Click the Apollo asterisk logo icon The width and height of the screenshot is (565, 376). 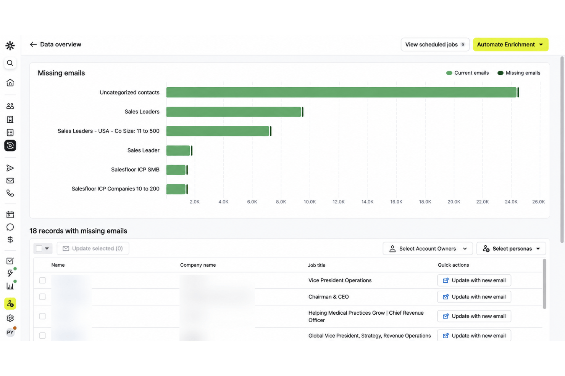(10, 46)
